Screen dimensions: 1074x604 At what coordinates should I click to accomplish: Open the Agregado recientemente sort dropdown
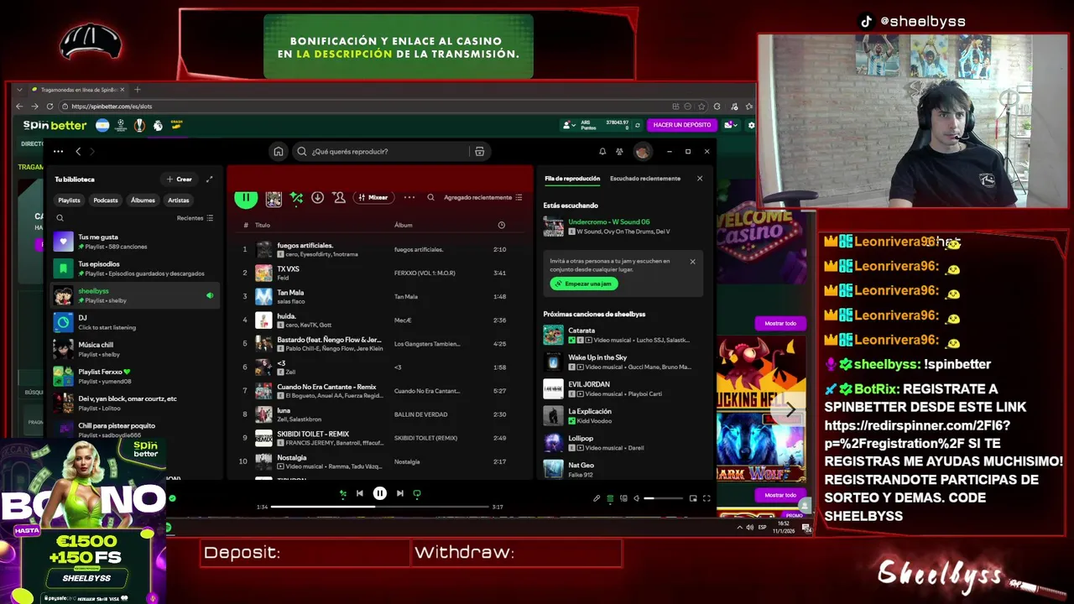483,197
